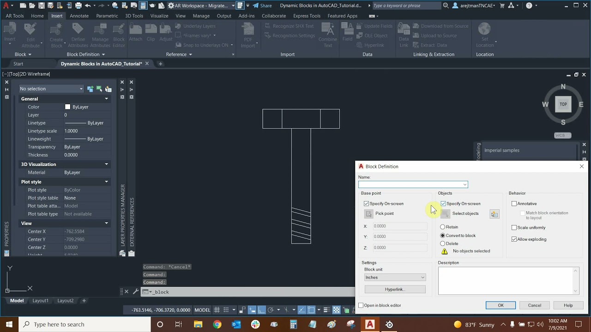Image resolution: width=591 pixels, height=332 pixels.
Task: Click Select objects icon button in Block Definition
Action: click(x=446, y=213)
